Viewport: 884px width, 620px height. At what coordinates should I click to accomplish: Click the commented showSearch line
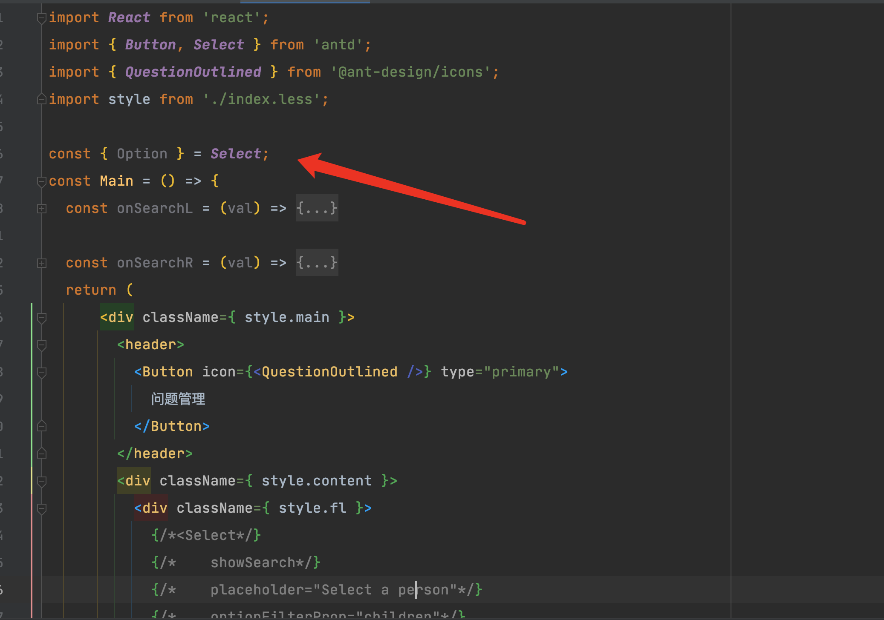252,563
